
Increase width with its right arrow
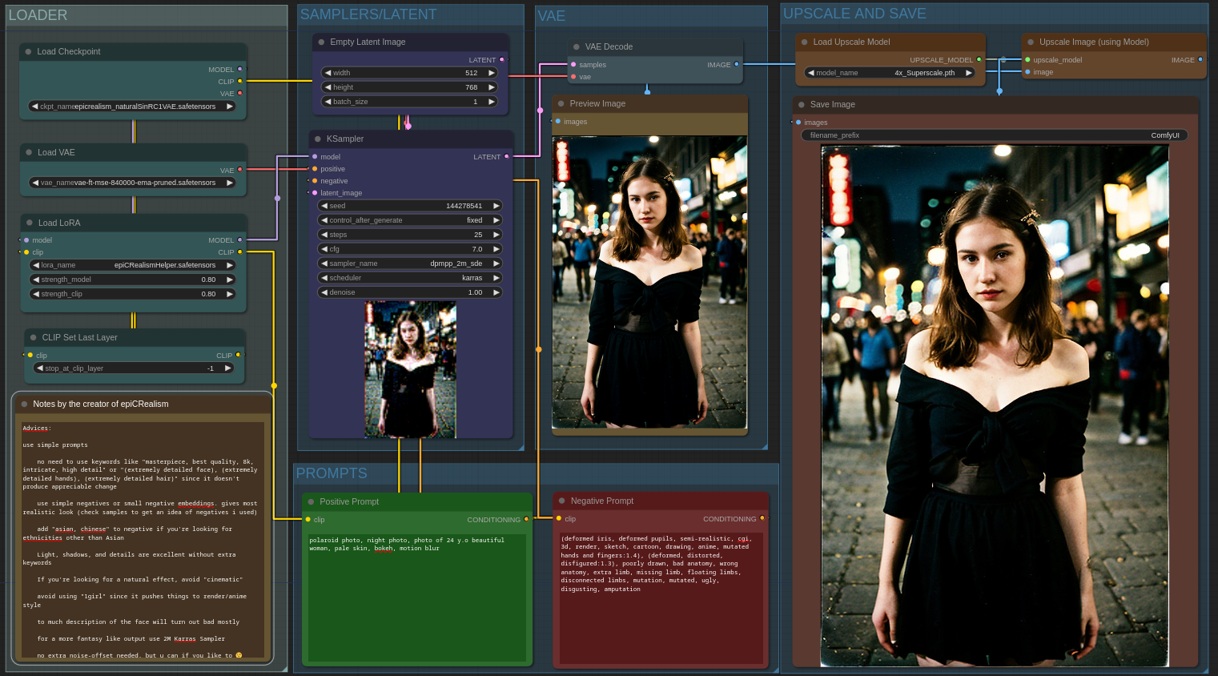(492, 72)
